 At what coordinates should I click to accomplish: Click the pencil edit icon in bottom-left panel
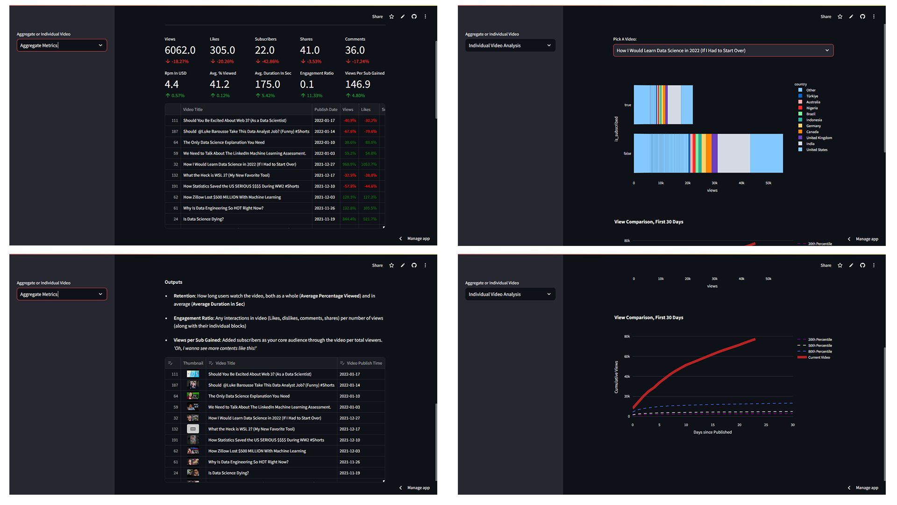click(x=403, y=266)
